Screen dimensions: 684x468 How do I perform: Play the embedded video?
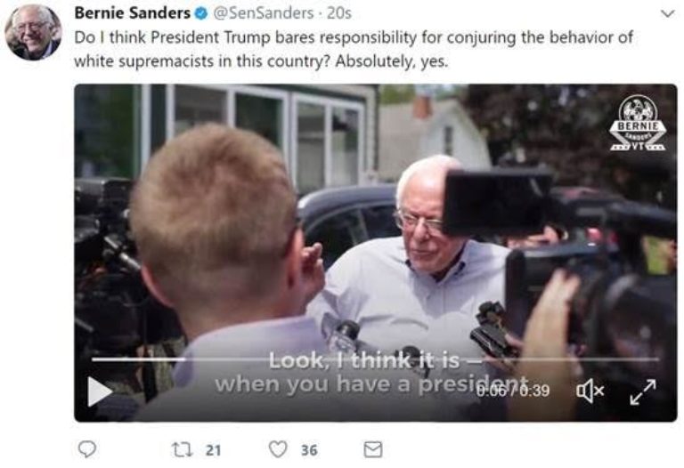[x=99, y=391]
